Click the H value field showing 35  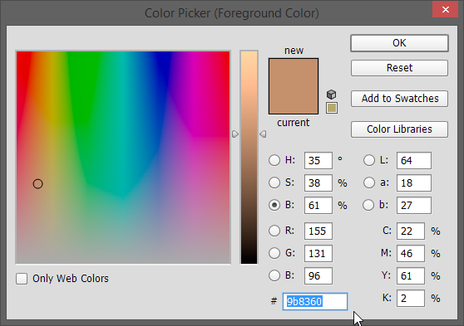318,161
